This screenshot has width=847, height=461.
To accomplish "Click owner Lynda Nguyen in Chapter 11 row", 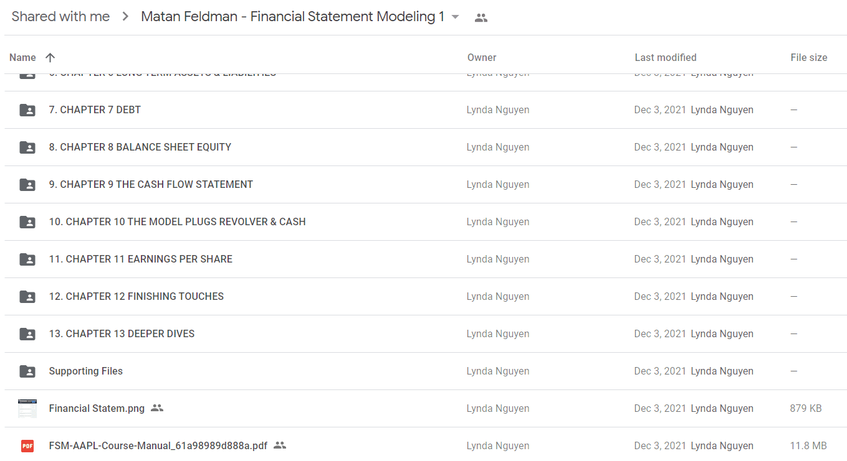I will click(498, 259).
